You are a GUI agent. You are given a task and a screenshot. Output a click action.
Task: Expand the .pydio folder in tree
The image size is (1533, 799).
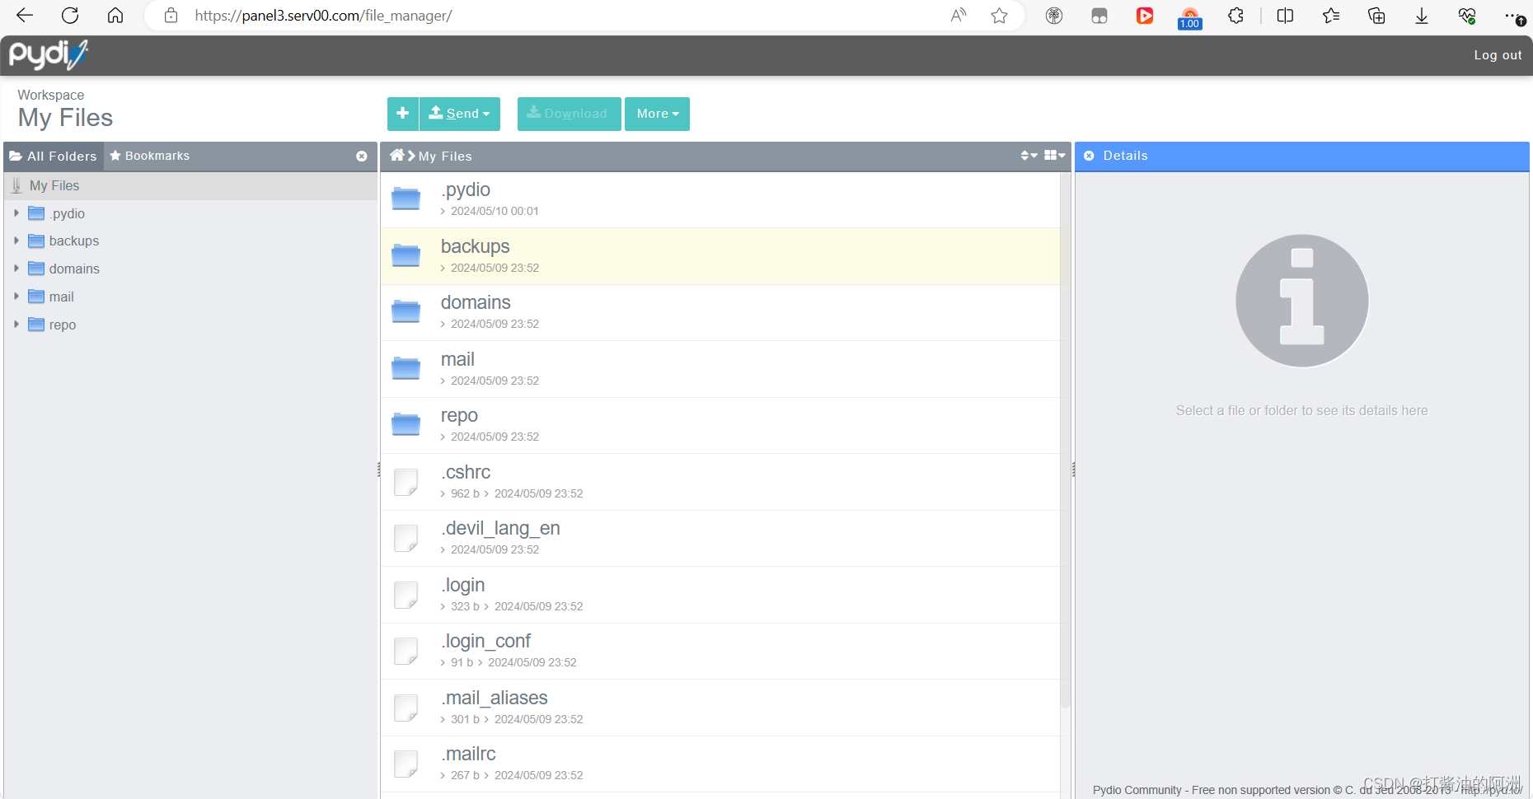(x=16, y=213)
